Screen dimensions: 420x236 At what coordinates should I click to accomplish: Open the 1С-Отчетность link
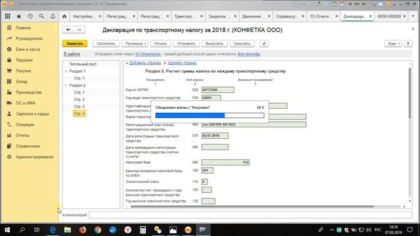[x=148, y=54]
